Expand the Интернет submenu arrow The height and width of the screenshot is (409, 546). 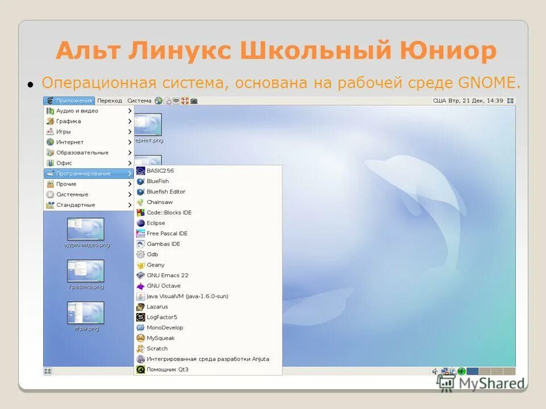point(130,142)
